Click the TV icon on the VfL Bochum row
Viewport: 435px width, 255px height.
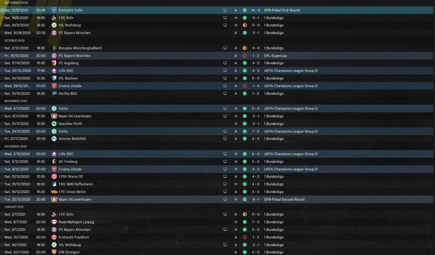(225, 78)
